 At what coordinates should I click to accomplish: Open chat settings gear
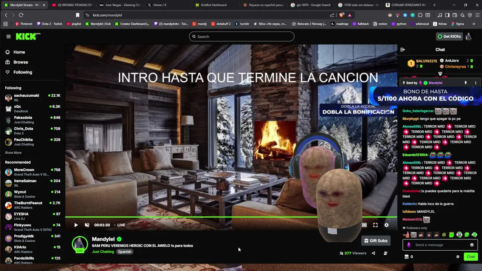pyautogui.click(x=458, y=257)
